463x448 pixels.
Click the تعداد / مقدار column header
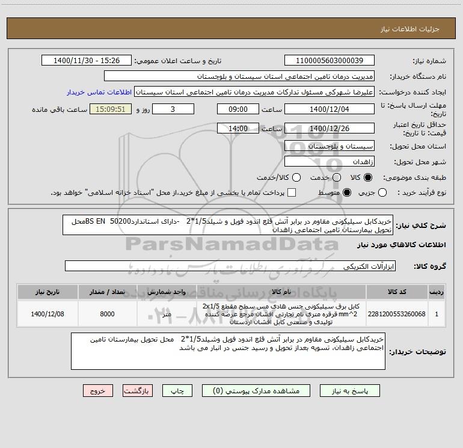tap(107, 292)
